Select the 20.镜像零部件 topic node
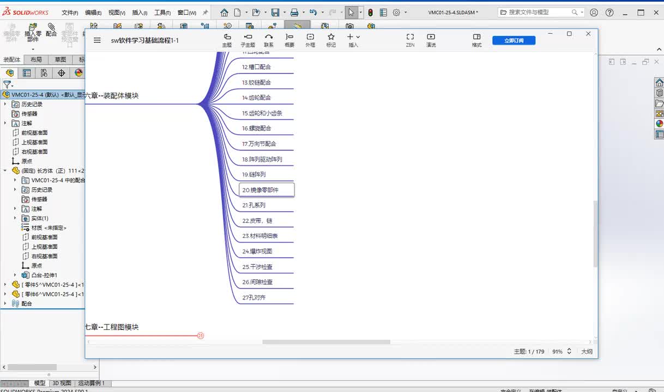 267,190
